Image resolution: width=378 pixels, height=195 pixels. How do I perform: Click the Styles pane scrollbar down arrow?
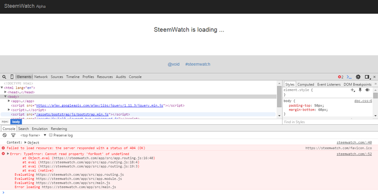[376, 115]
